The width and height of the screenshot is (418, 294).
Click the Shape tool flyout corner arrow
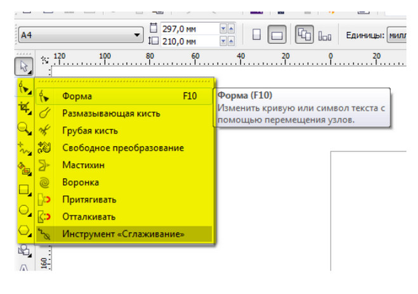(x=30, y=93)
